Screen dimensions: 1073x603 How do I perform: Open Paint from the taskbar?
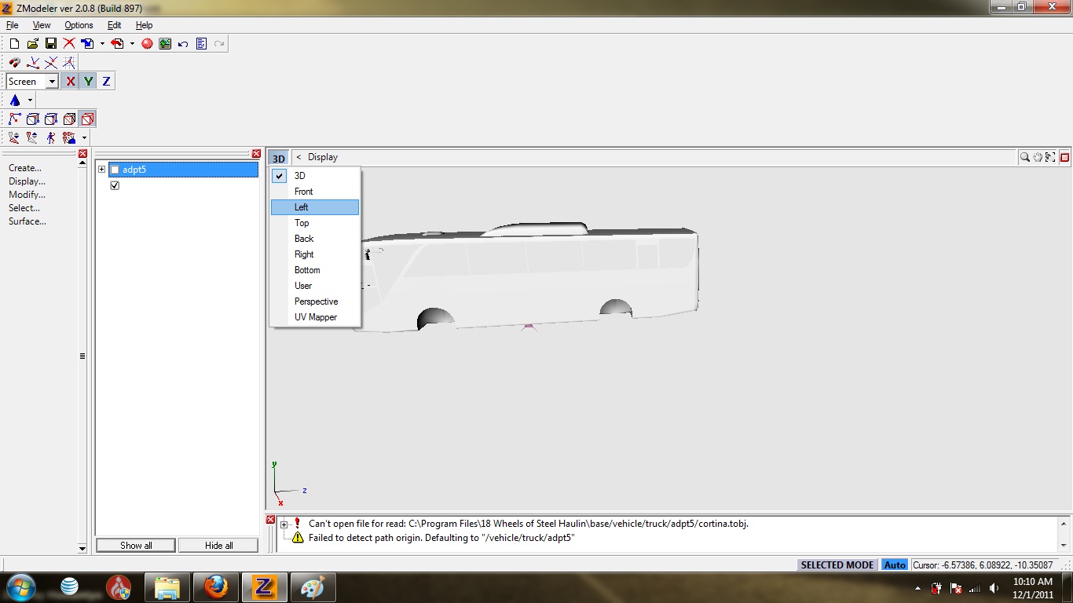pyautogui.click(x=313, y=587)
